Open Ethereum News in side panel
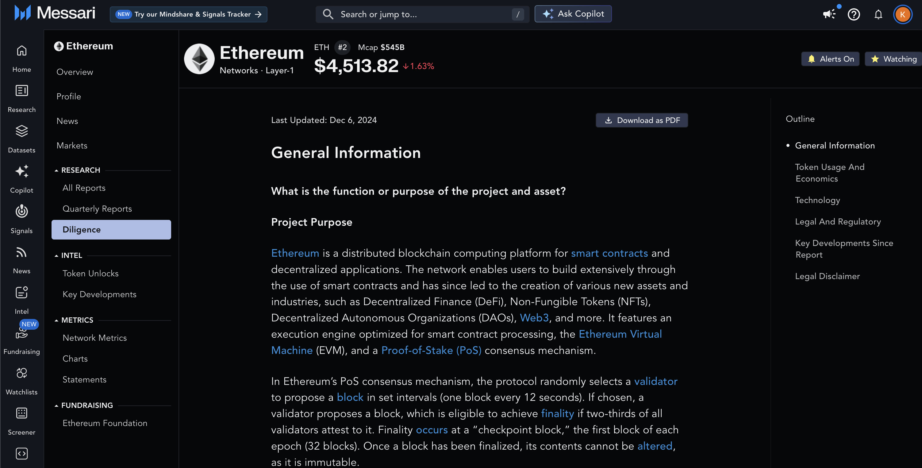Screen dimensions: 922x468 67,121
